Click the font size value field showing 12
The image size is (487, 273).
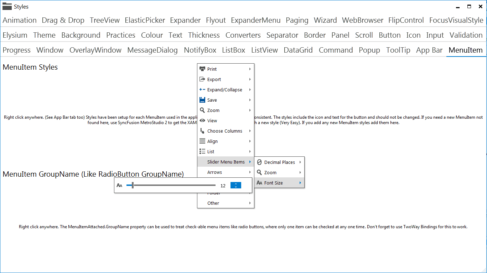click(223, 185)
